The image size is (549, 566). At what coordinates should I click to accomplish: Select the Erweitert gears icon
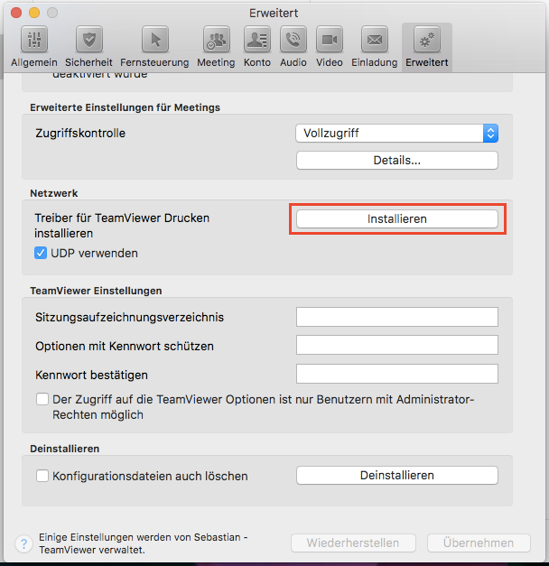pos(427,40)
